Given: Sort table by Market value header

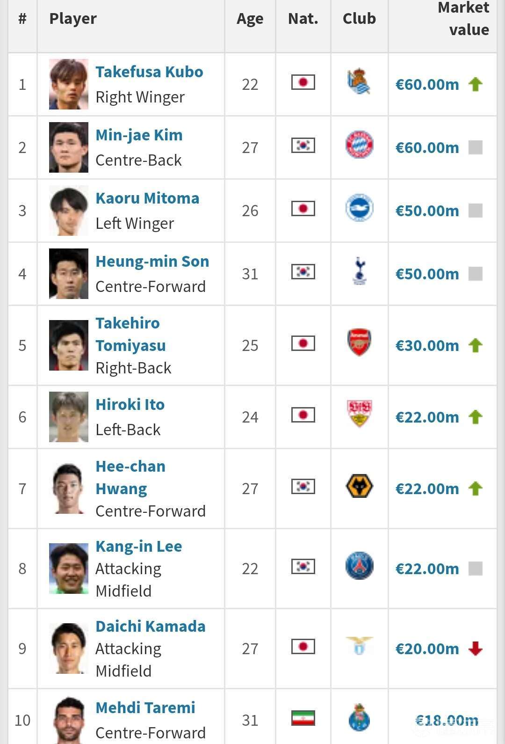Looking at the screenshot, I should (463, 19).
